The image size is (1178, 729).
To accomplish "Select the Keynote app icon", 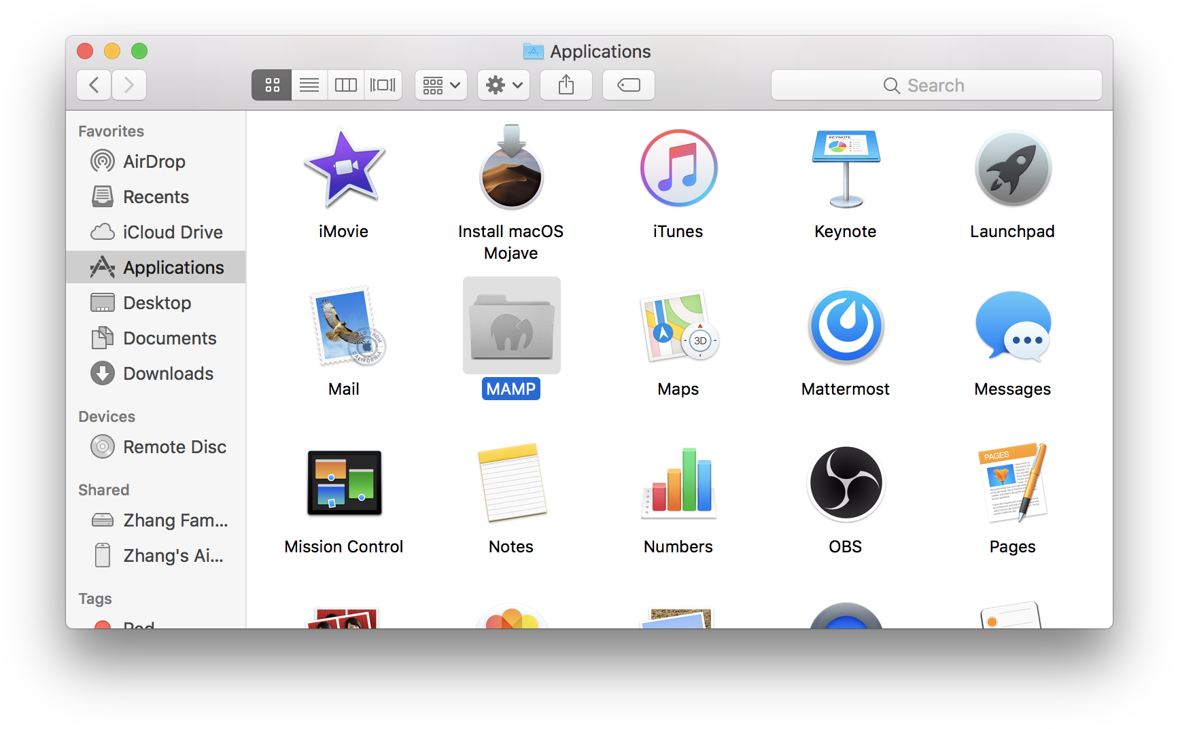I will pos(846,168).
